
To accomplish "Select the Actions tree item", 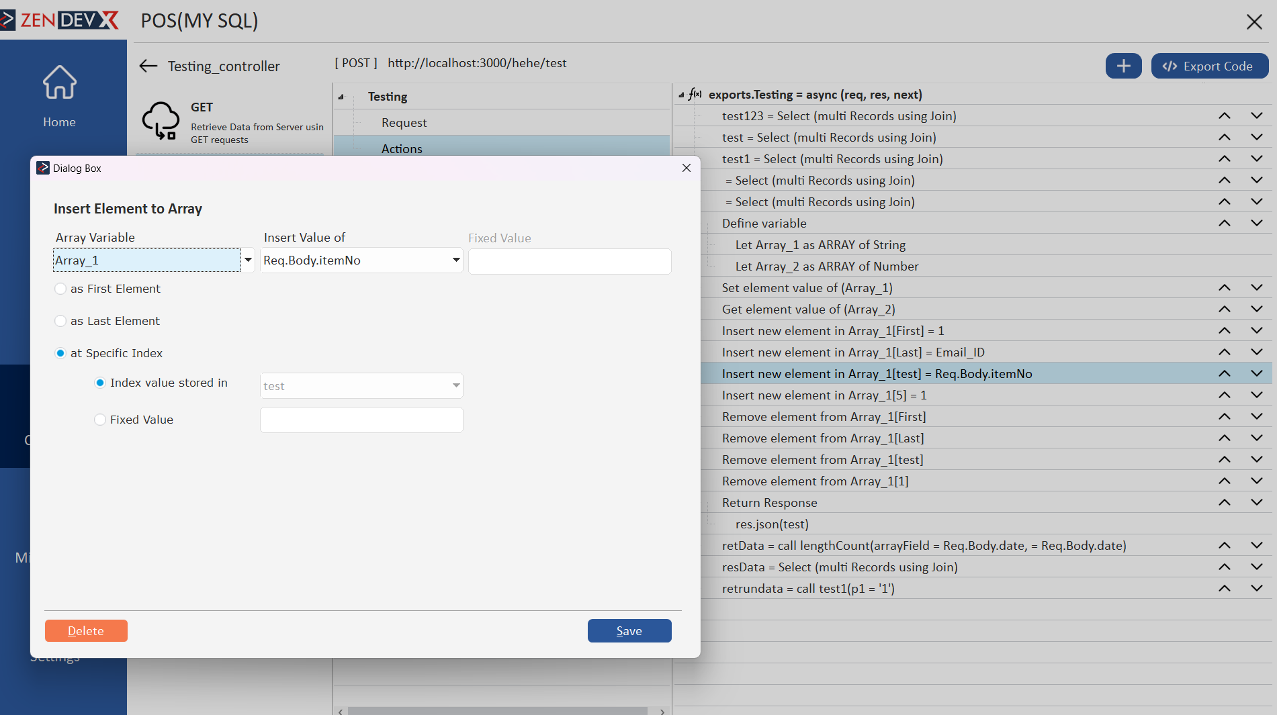I will [x=402, y=148].
